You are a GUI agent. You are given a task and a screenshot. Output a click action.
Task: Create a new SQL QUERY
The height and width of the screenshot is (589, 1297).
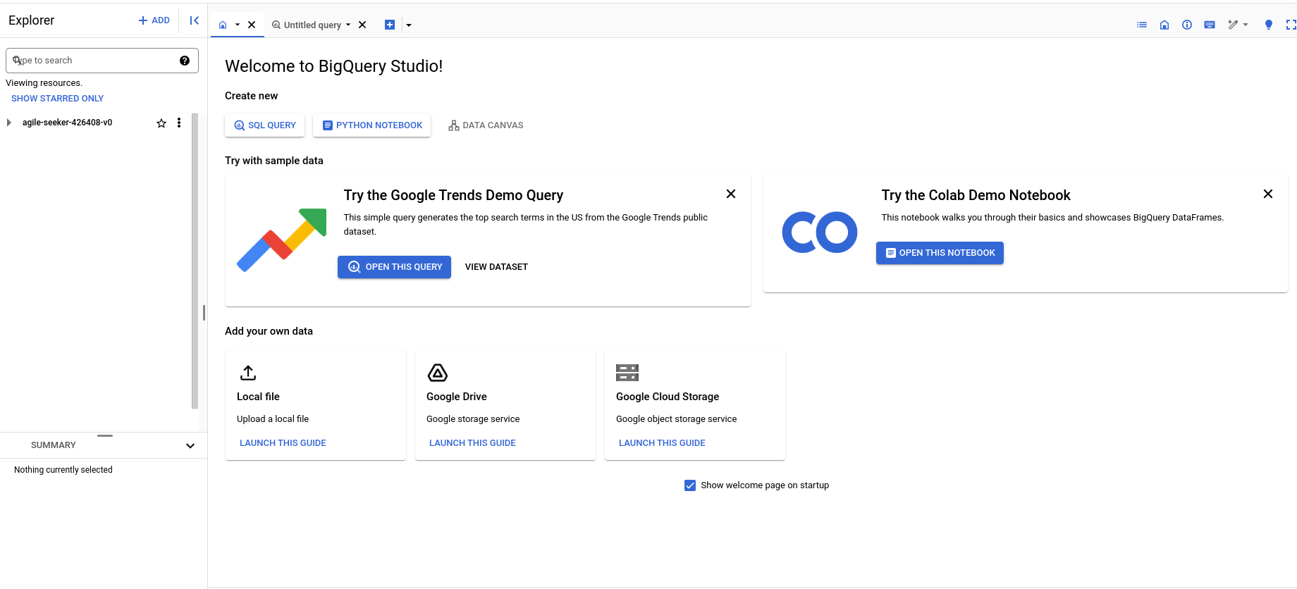[265, 125]
